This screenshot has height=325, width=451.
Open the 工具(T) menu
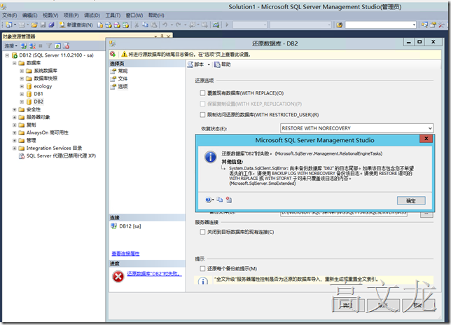pos(113,15)
